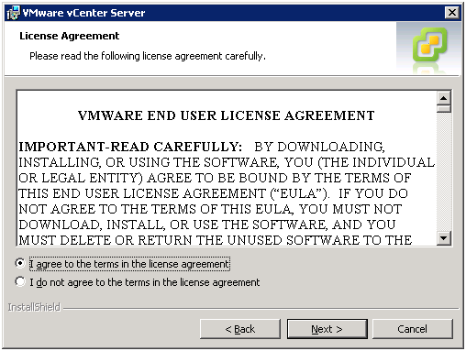Viewport: 466px width, 351px height.
Task: Cancel the vCenter Server installation
Action: pyautogui.click(x=412, y=329)
